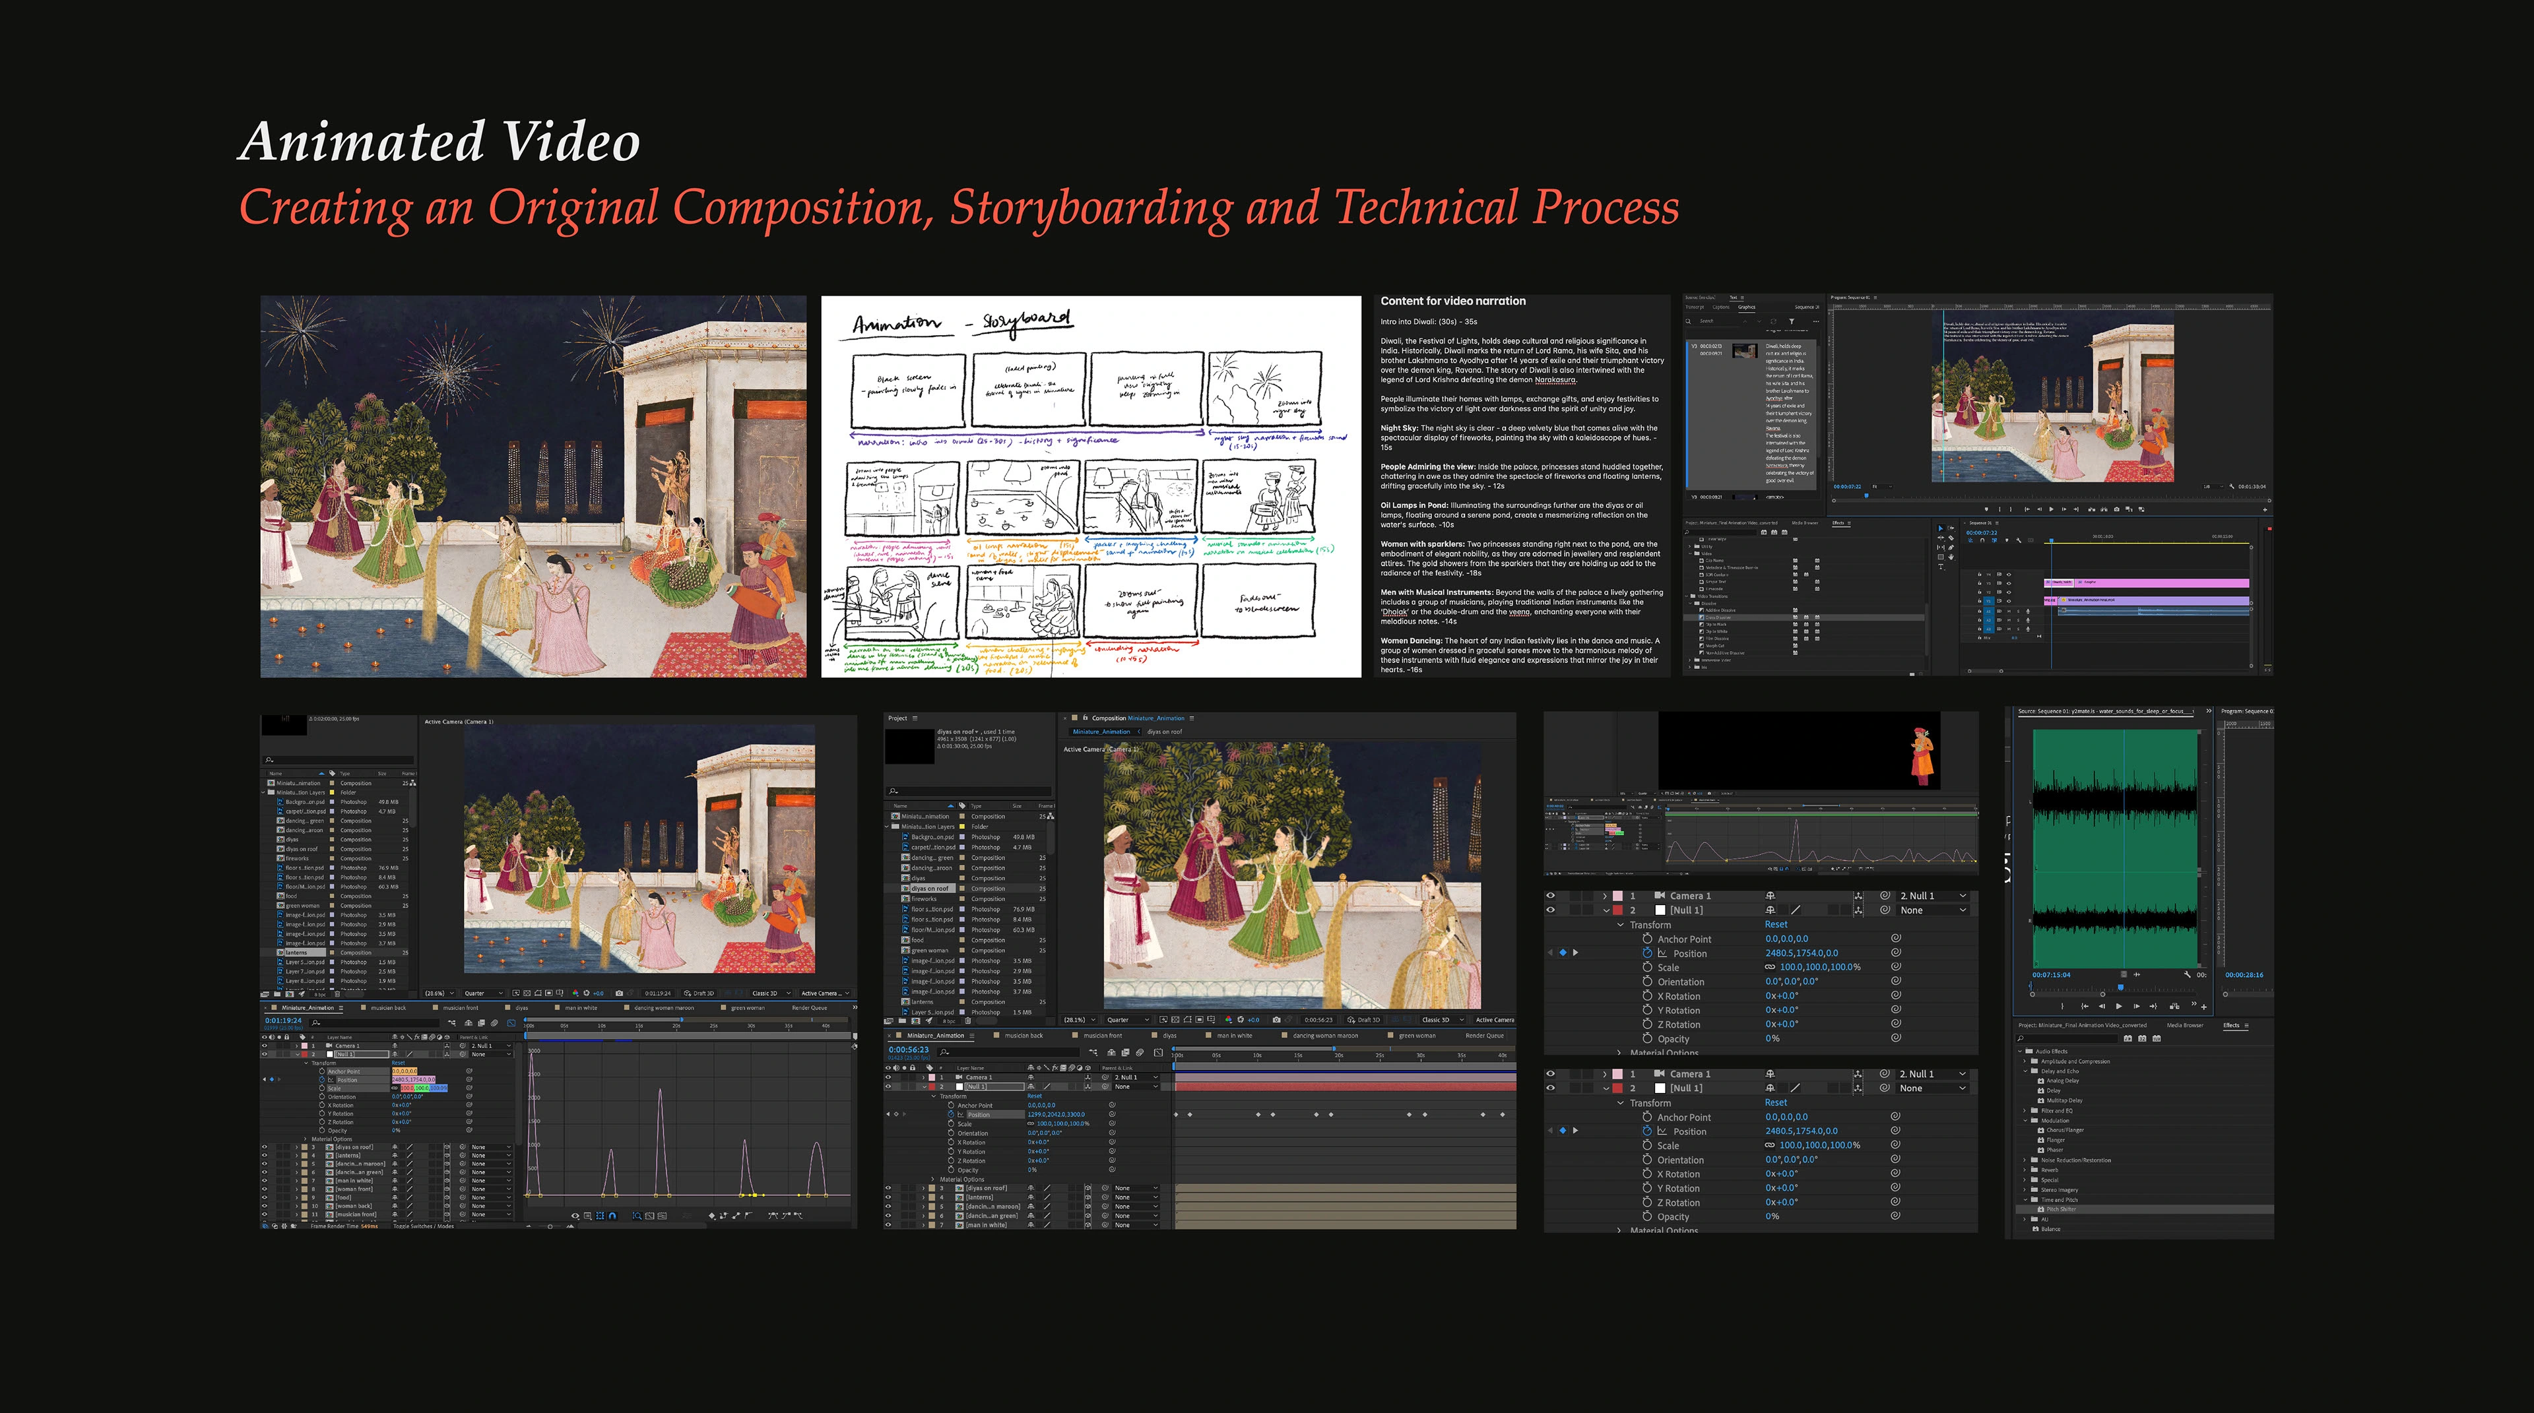Expand Camera 1 layer in upper closeup
2534x1413 pixels.
1606,896
